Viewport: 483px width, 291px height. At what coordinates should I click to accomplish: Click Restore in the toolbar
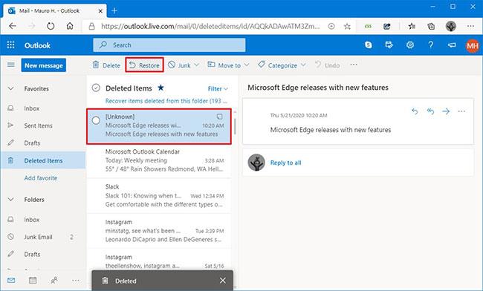pos(144,65)
